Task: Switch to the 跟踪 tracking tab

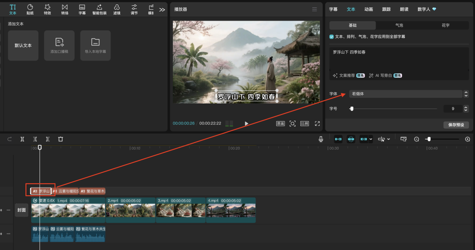Action: (x=386, y=9)
